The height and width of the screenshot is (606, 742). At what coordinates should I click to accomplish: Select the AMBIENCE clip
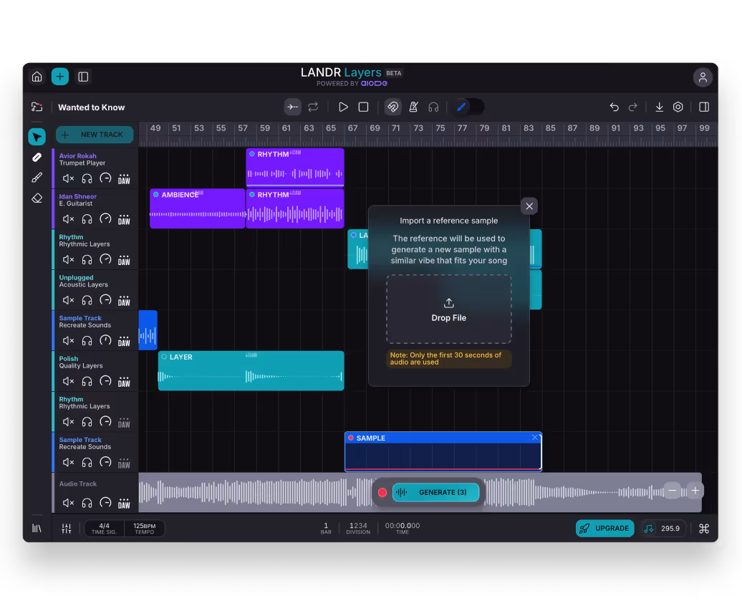click(x=198, y=208)
